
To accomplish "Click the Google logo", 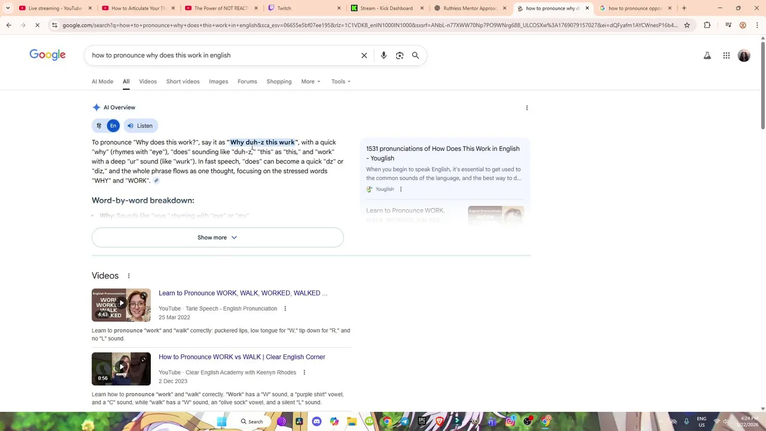I will pos(47,55).
